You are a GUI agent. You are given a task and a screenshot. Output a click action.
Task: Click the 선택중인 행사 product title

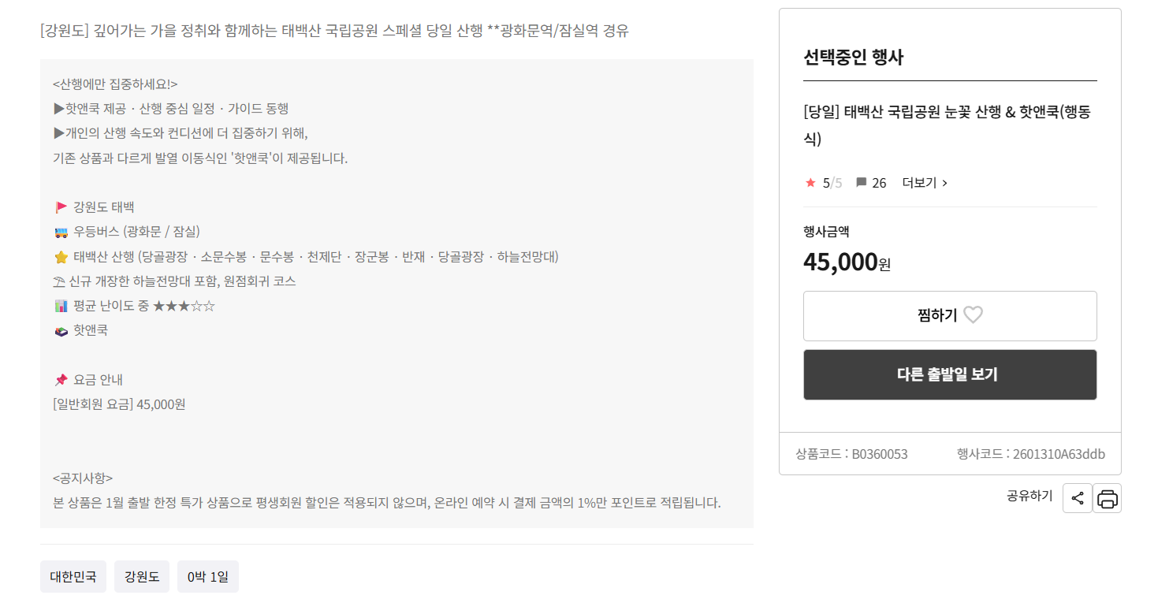click(948, 123)
